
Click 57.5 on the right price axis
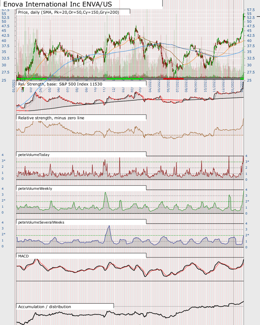[251, 10]
